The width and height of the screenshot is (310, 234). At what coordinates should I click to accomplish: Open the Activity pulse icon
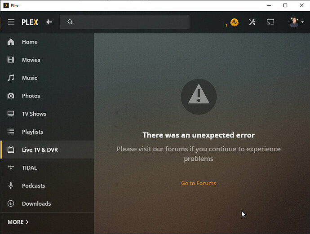pos(235,22)
